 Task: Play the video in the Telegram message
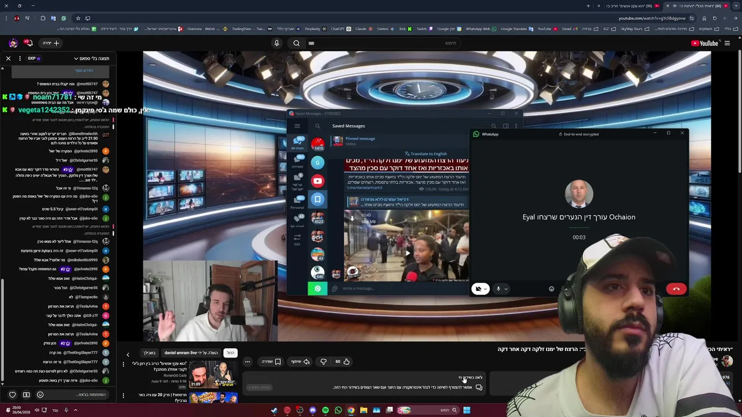(408, 253)
